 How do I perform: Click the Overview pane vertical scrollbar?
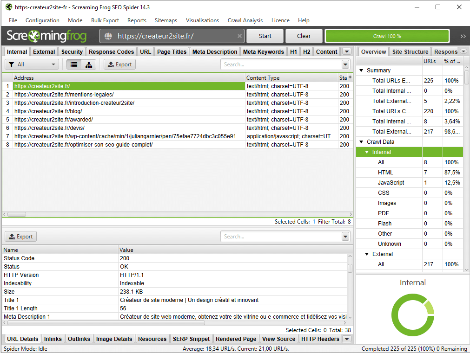[466, 77]
